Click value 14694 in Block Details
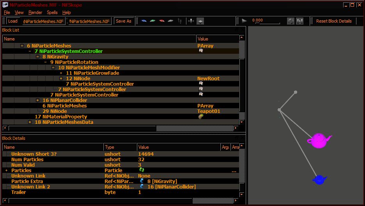The image size is (365, 206). pos(146,154)
